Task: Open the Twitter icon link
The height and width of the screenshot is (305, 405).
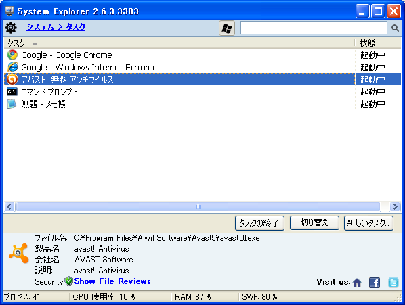Action: point(393,283)
